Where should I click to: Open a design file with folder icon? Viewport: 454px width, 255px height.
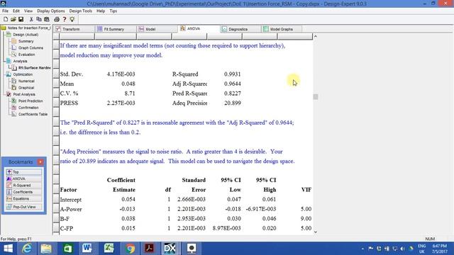[x=13, y=19]
